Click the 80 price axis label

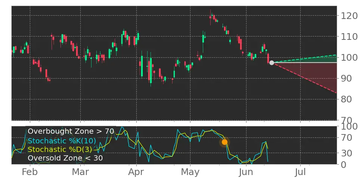pyautogui.click(x=346, y=99)
